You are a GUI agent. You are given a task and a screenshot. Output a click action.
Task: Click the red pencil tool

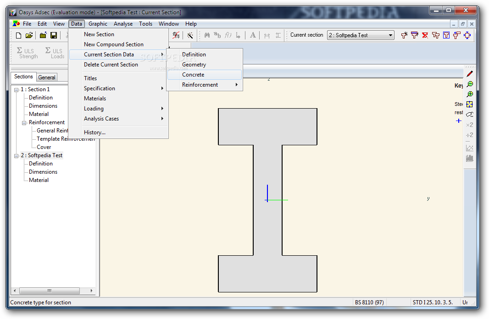pyautogui.click(x=470, y=74)
